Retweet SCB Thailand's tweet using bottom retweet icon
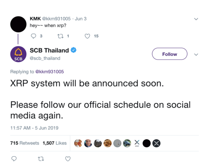Viewport: 203px width, 168px height. tap(41, 159)
